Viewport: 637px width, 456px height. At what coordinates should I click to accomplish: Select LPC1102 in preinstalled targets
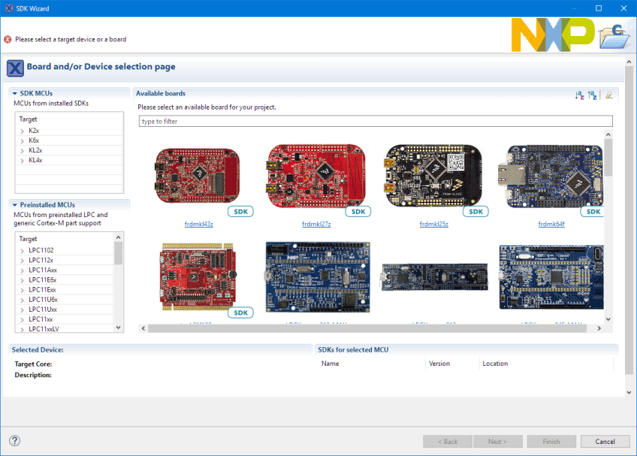(x=41, y=250)
